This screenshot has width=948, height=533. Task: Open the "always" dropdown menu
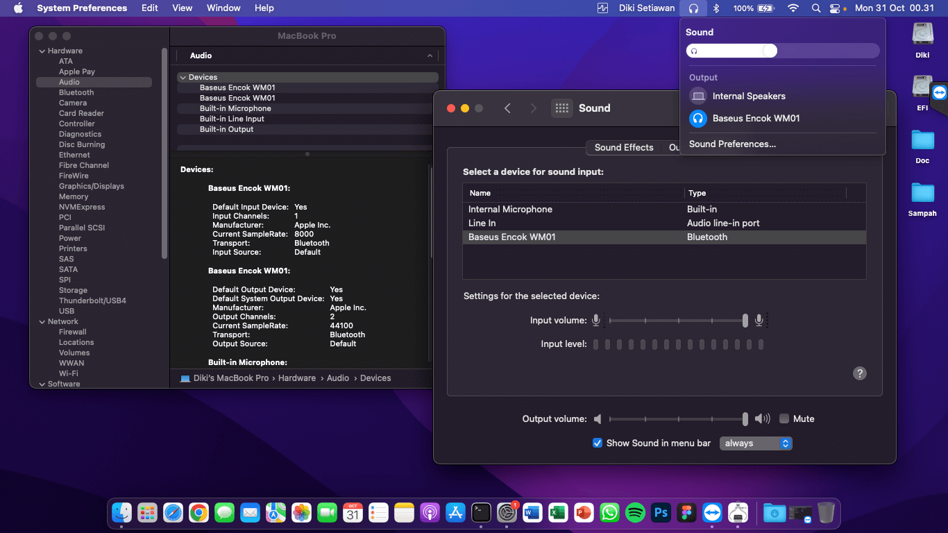click(x=756, y=443)
